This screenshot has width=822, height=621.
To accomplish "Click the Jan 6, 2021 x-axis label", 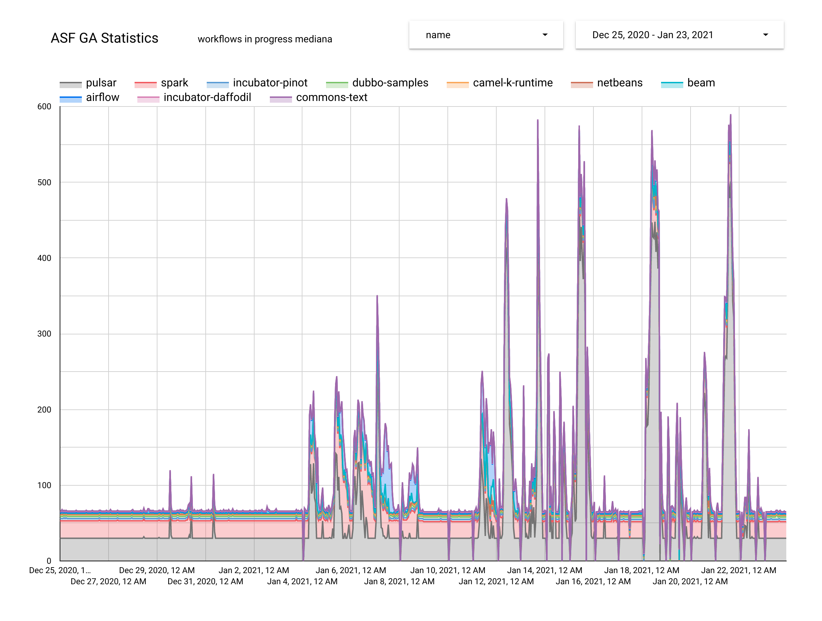I will click(x=350, y=570).
